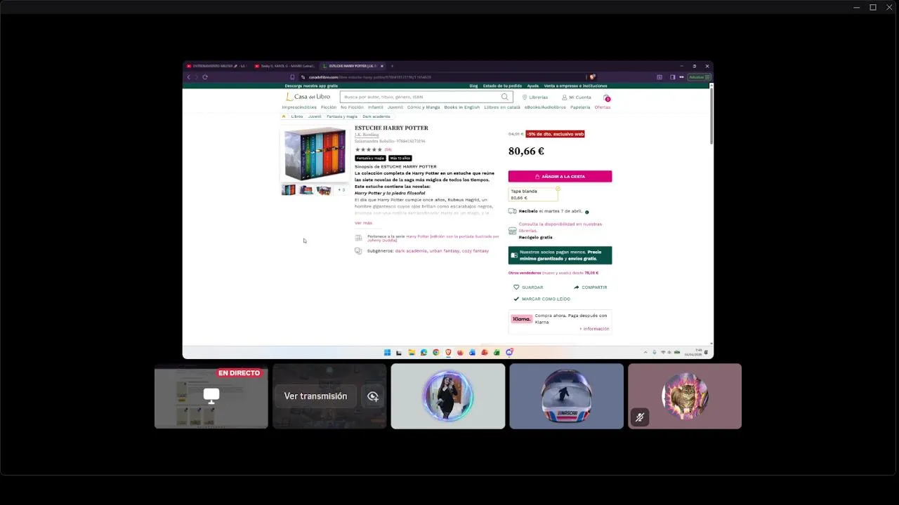The image size is (899, 505).
Task: Open Chrome from the taskbar
Action: (x=435, y=352)
